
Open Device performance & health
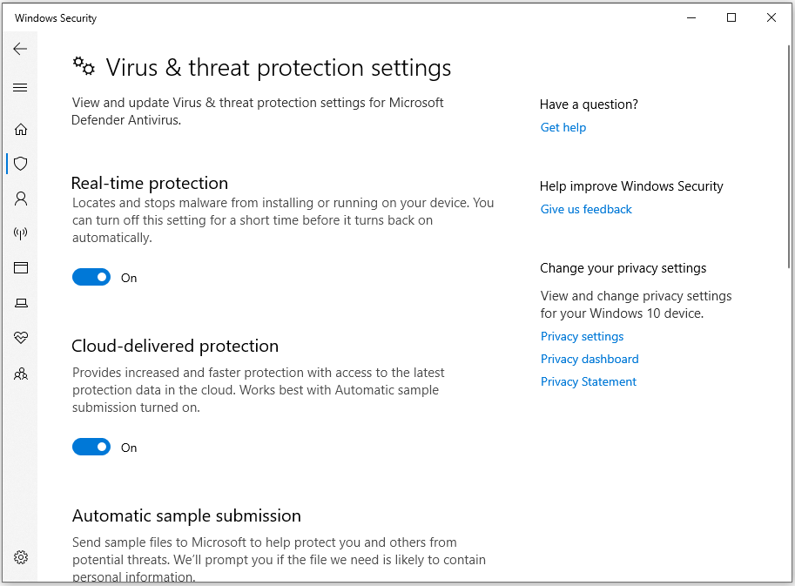[20, 338]
